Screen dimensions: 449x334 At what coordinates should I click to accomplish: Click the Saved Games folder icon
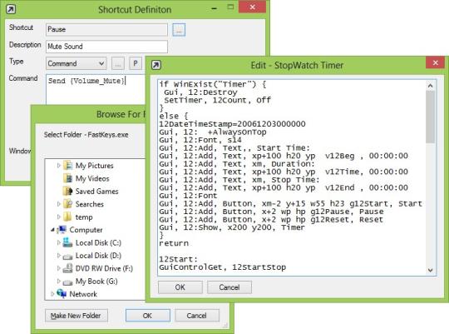click(68, 191)
